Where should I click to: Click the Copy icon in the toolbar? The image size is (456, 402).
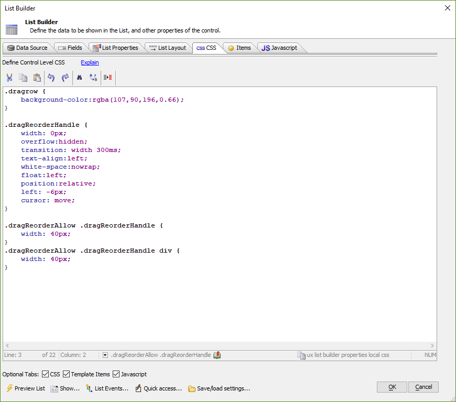[23, 78]
